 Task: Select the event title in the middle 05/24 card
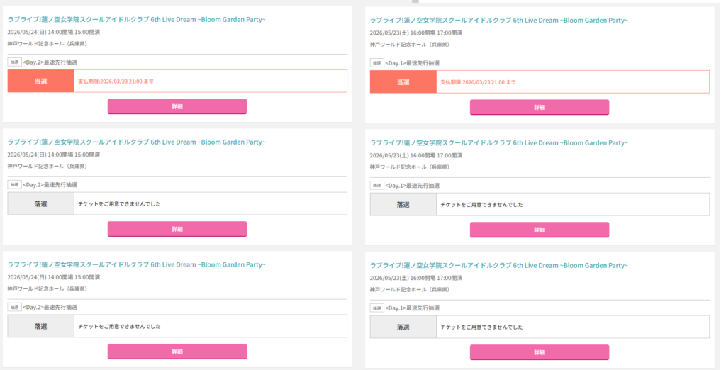click(x=136, y=142)
